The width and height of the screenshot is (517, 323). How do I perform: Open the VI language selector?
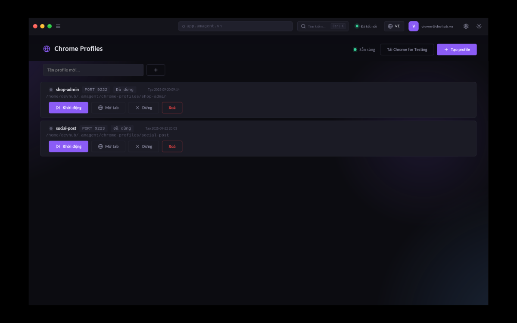(x=394, y=26)
